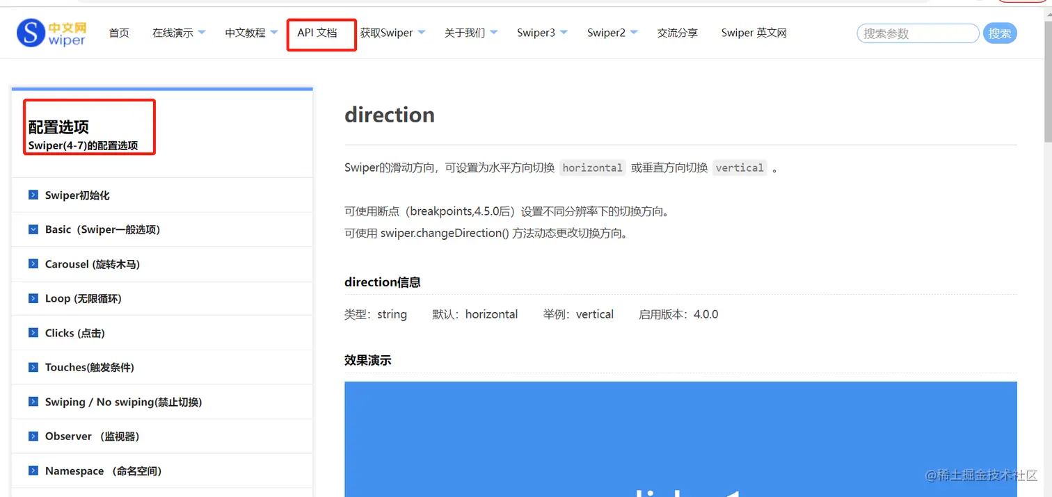Image resolution: width=1052 pixels, height=497 pixels.
Task: Click the blue slide demo area
Action: point(680,439)
